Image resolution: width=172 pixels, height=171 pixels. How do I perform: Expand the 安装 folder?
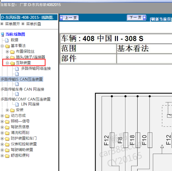click(7, 110)
